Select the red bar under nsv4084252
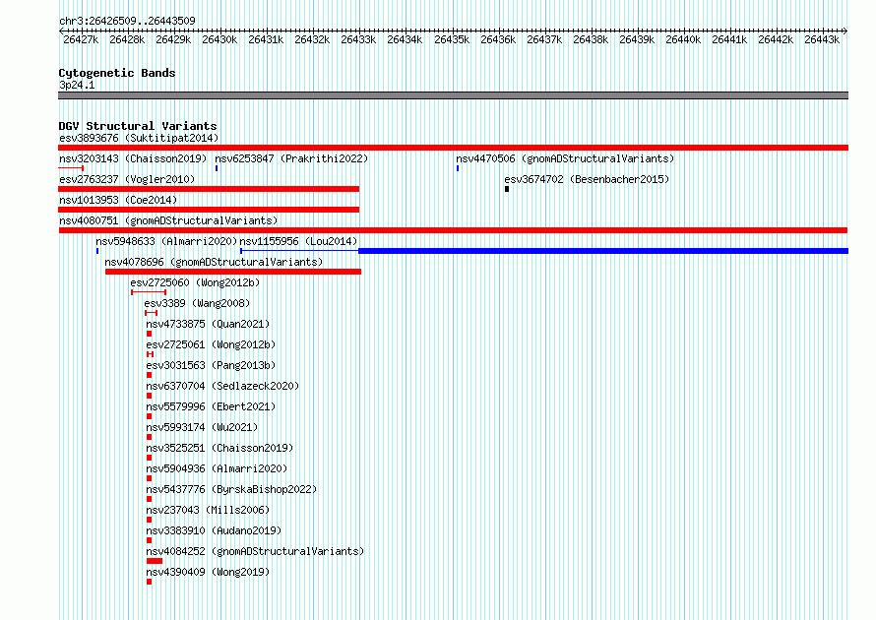 click(x=155, y=561)
